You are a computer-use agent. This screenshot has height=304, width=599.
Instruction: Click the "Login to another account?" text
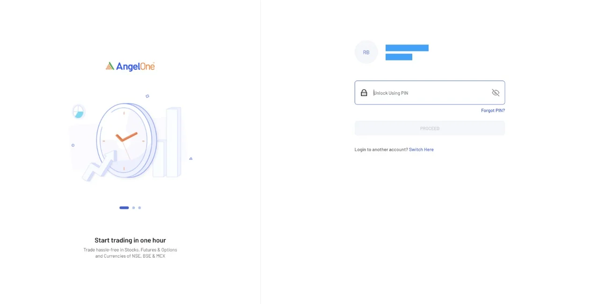[381, 150]
